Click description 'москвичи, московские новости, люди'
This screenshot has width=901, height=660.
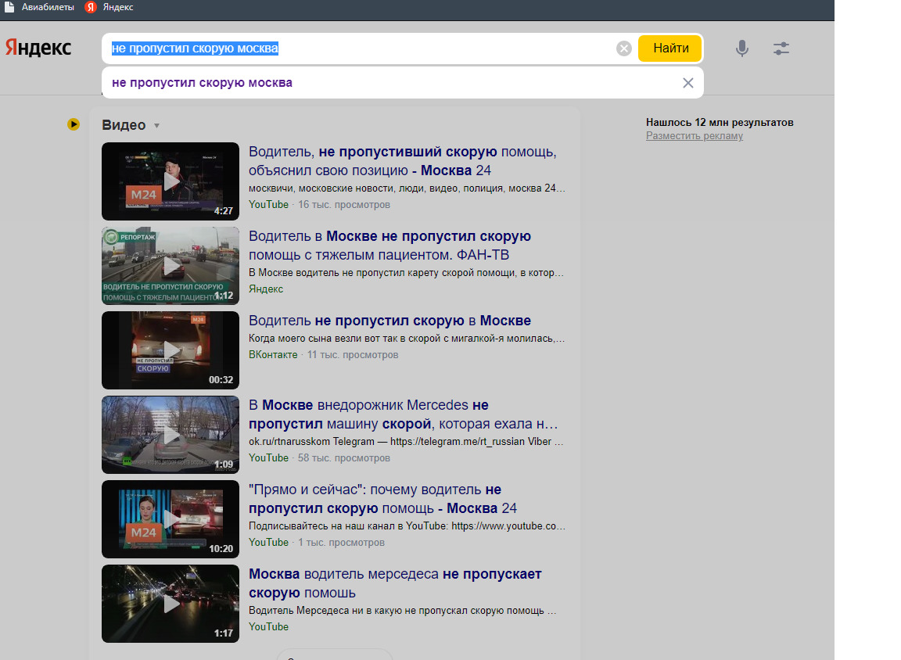(x=407, y=188)
